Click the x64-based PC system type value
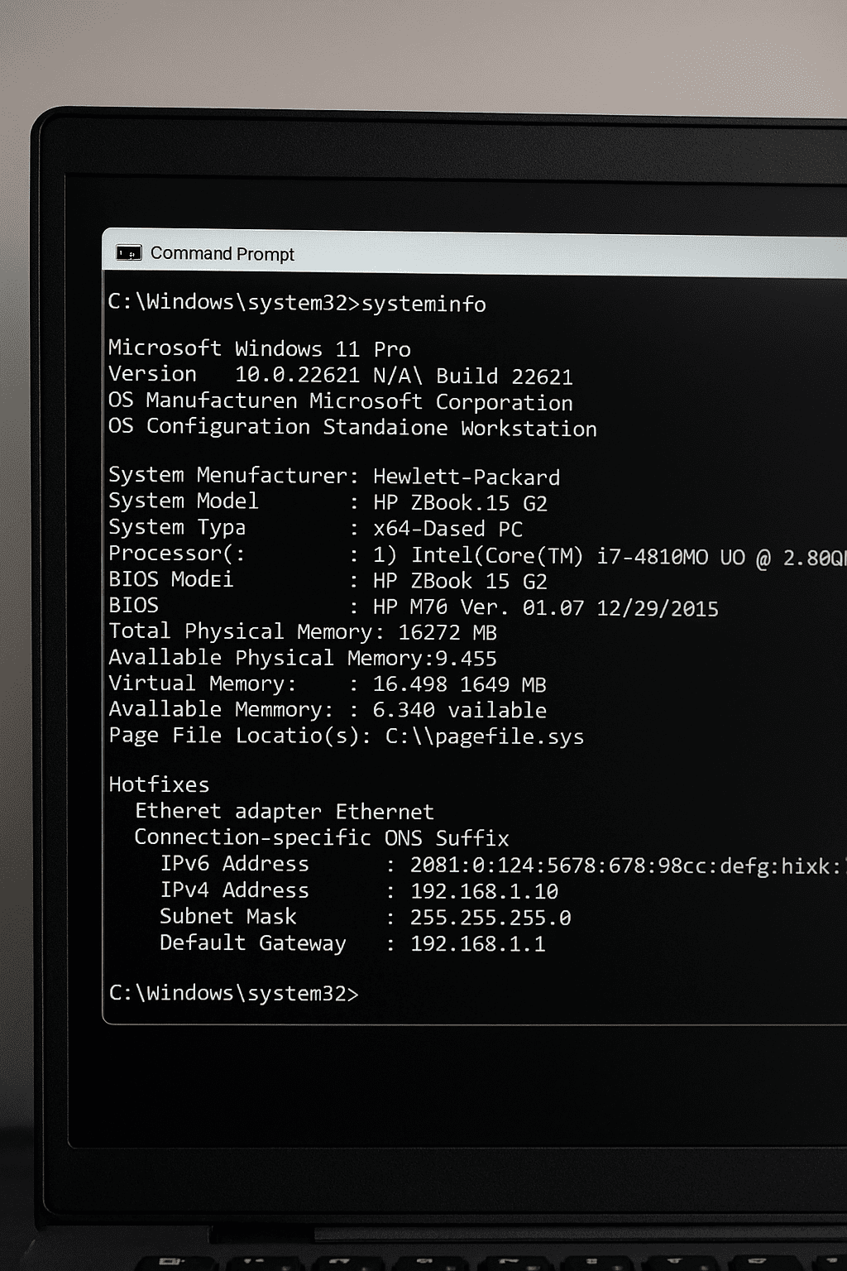Image resolution: width=847 pixels, height=1271 pixels. coord(447,529)
